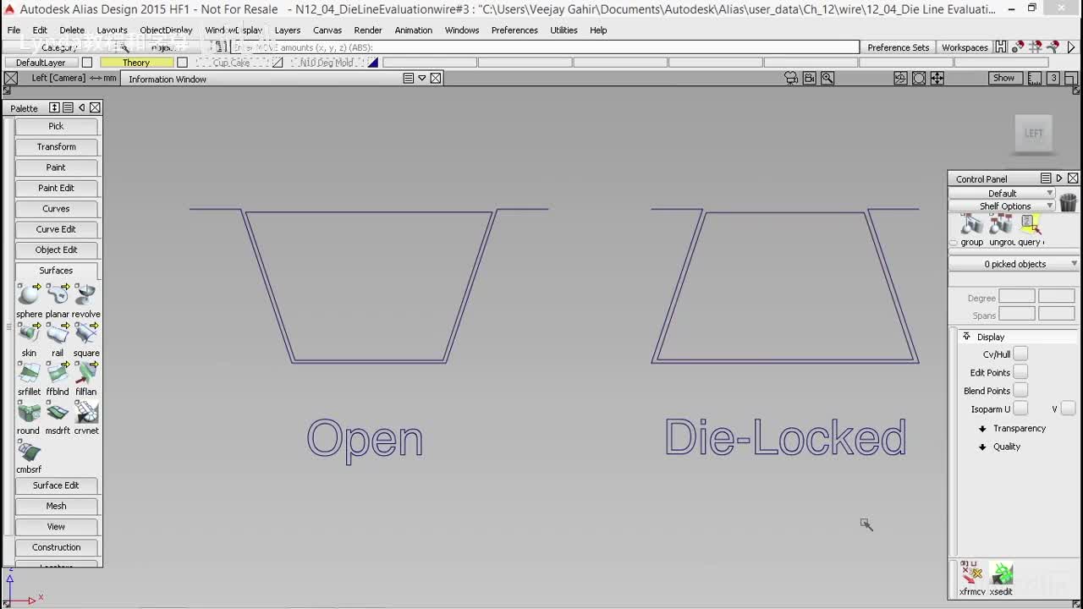Expand the Curves palette tab
Image resolution: width=1083 pixels, height=609 pixels.
coord(56,209)
